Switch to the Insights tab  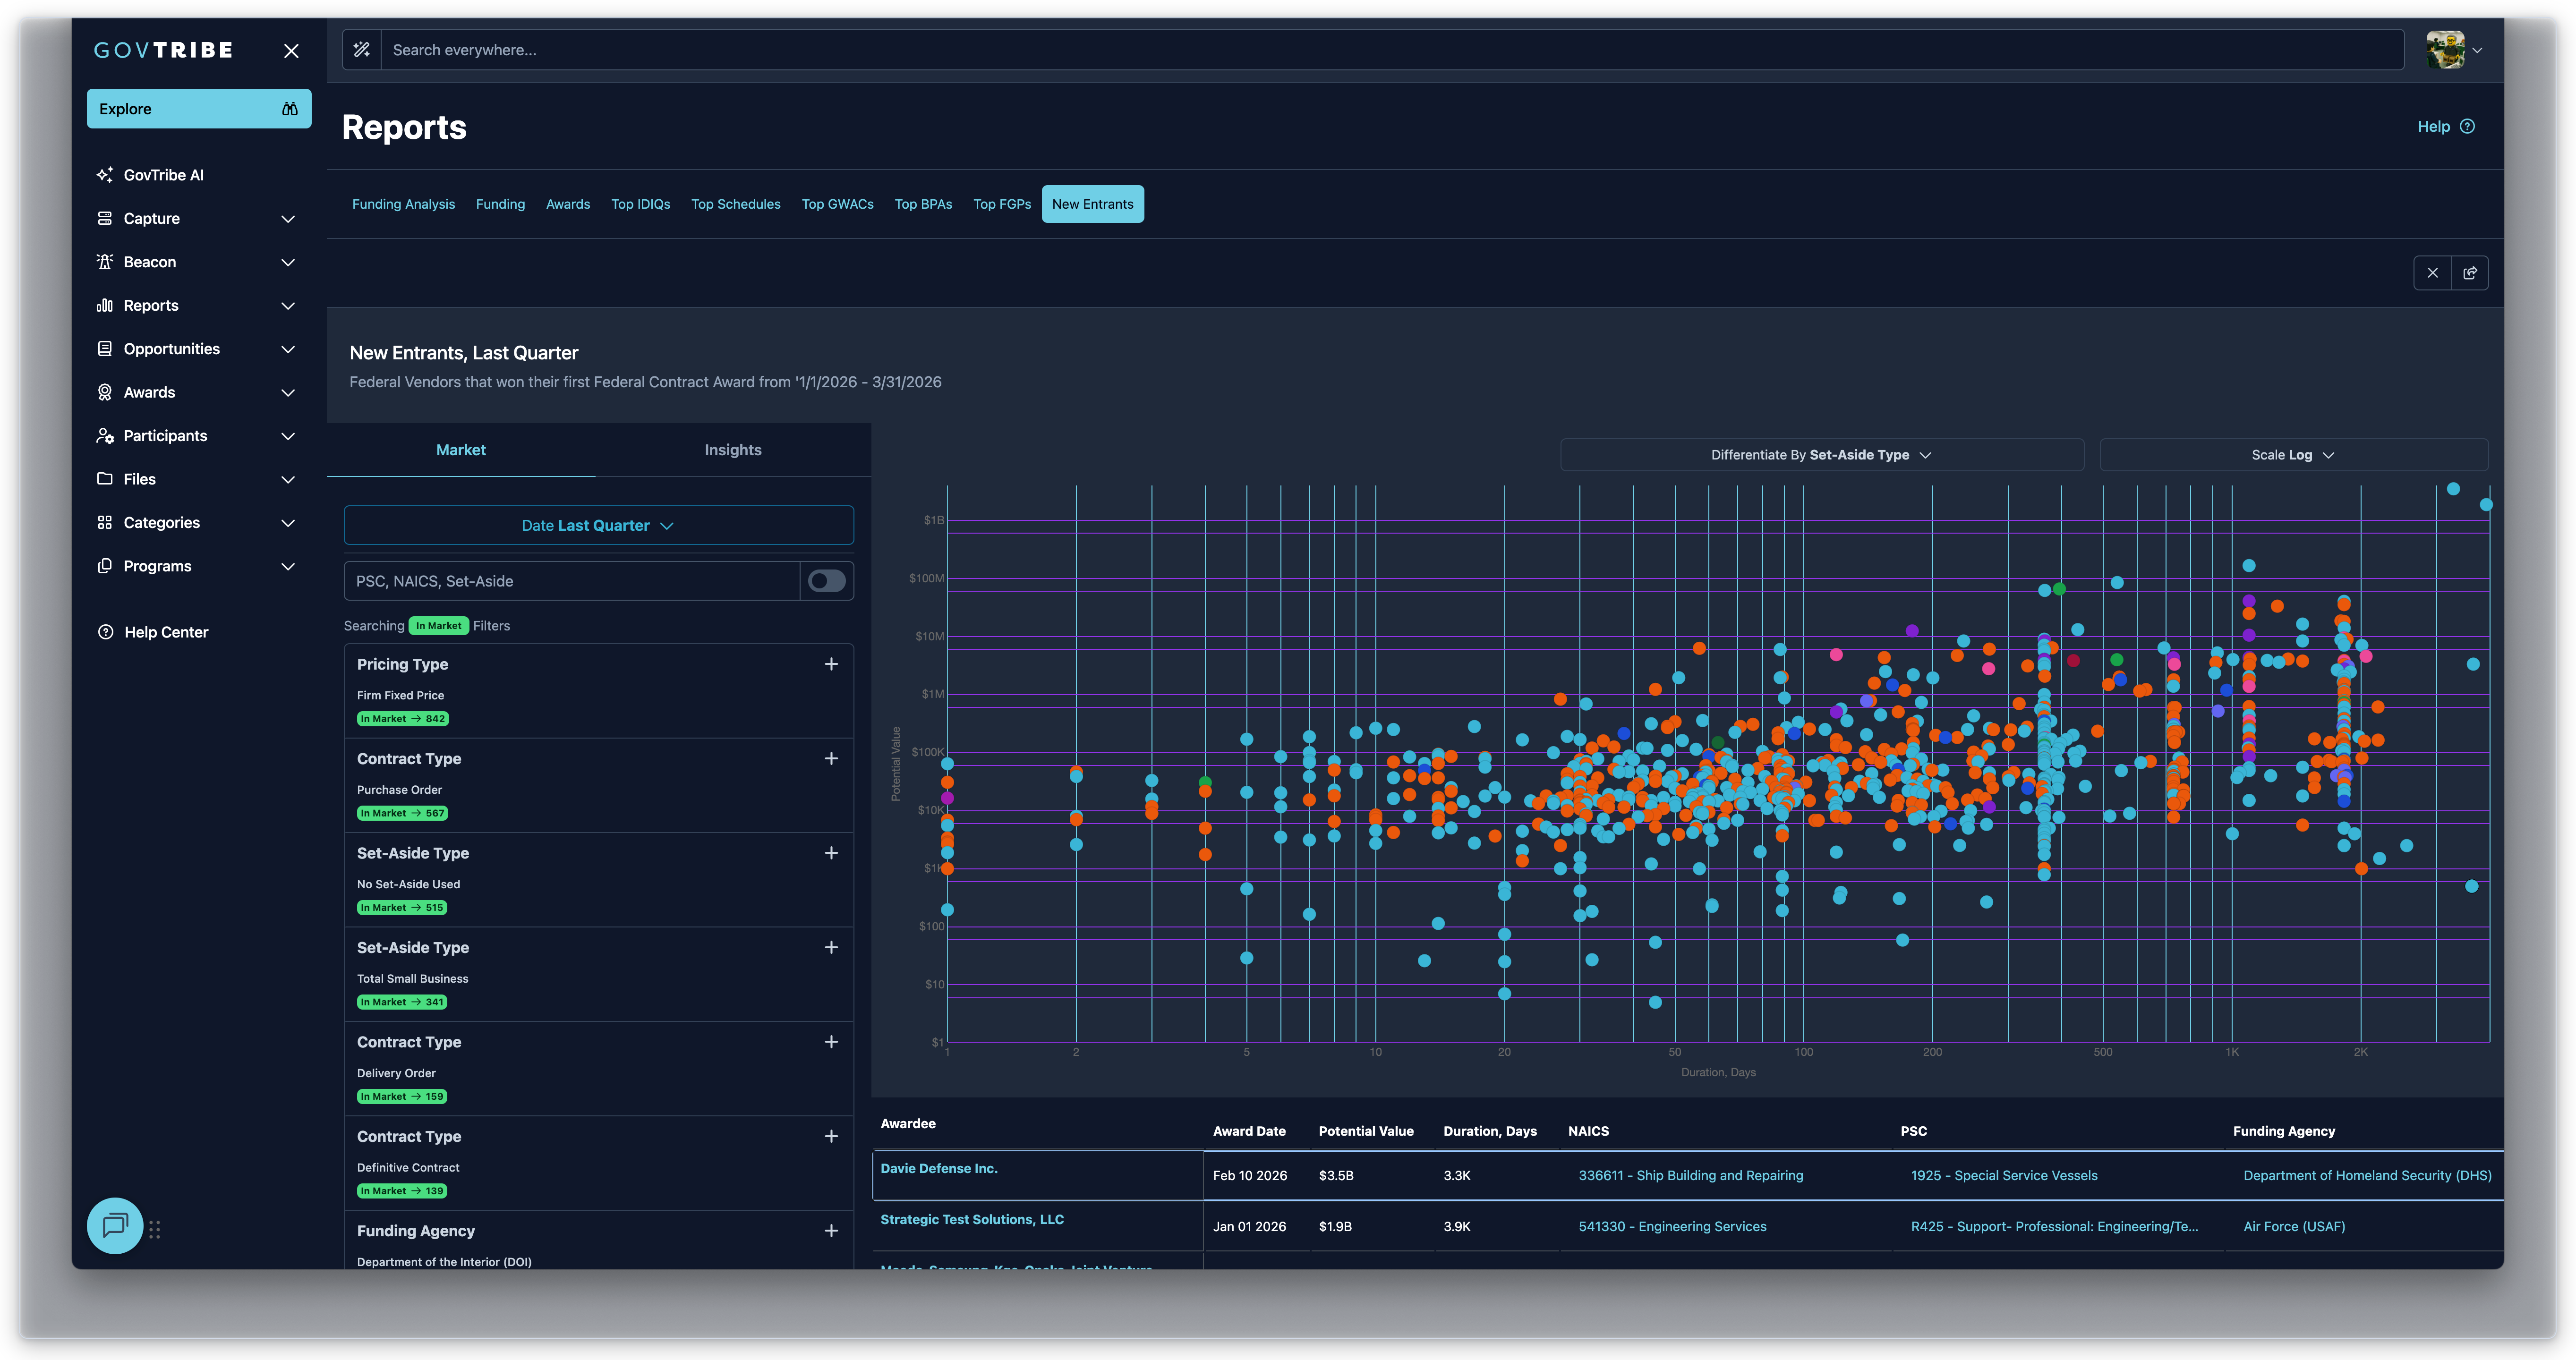733,450
